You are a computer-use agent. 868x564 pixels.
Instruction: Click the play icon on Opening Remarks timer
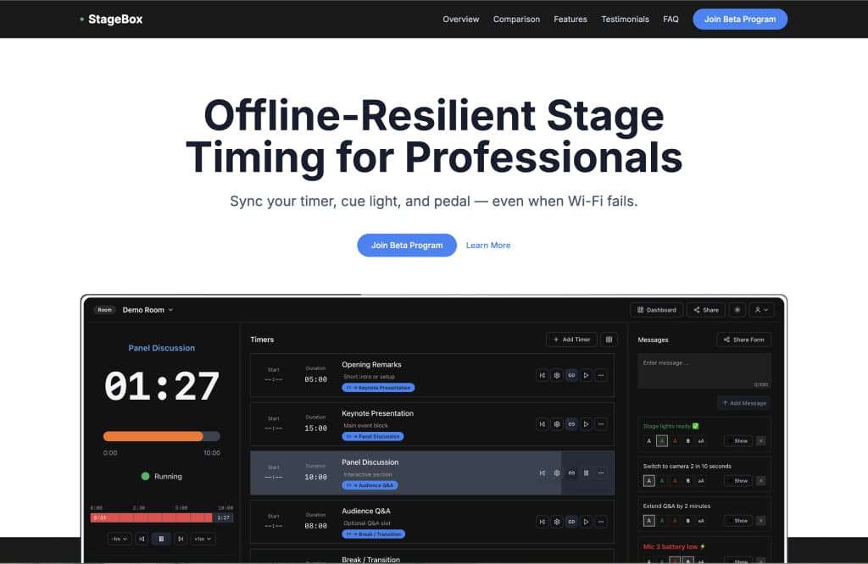pos(586,375)
